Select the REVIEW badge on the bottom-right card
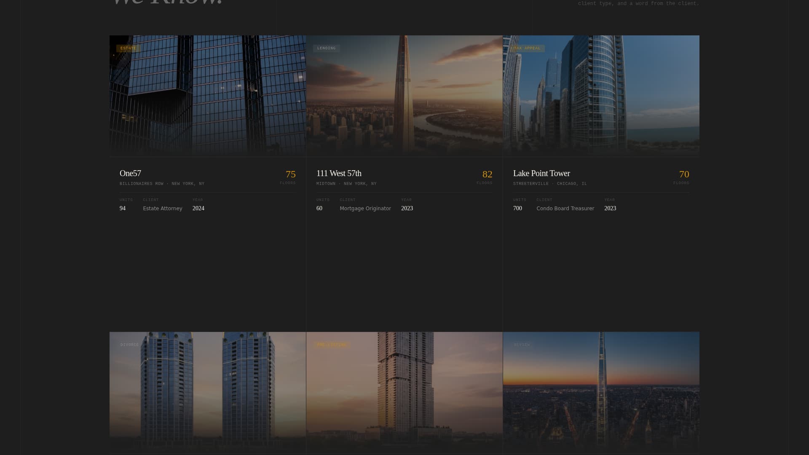This screenshot has width=809, height=455. [522, 344]
